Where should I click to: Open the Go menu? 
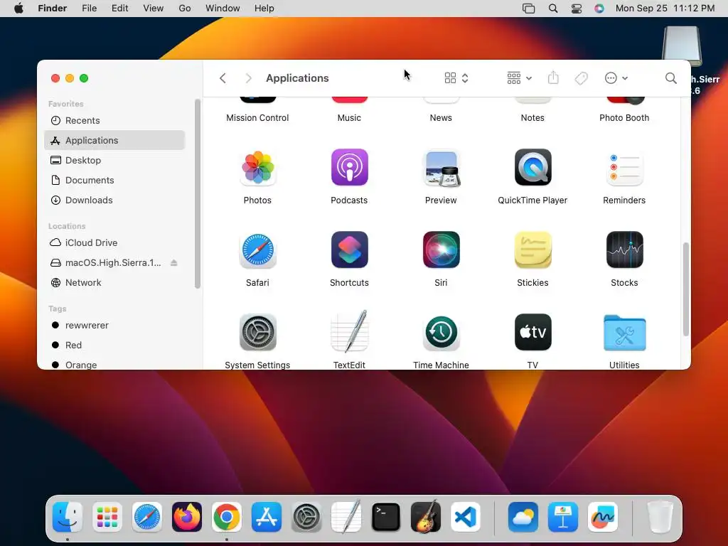click(x=185, y=9)
